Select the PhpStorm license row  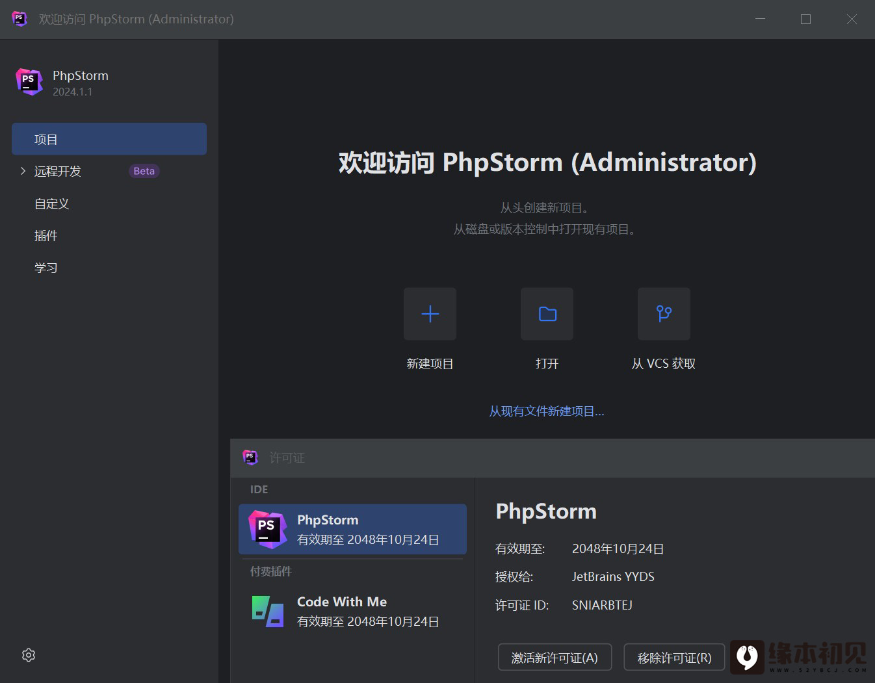(352, 529)
